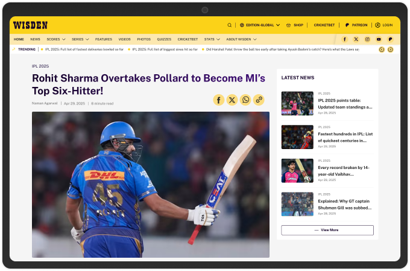
Task: Click Shop link in header
Action: (298, 25)
